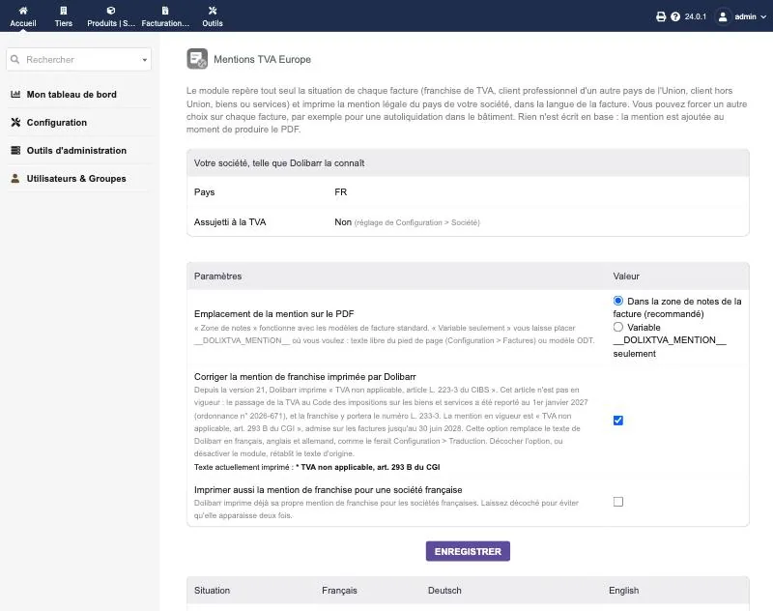Click 'Emplacement de la mention sur le PDF' label
Screen dimensions: 773x611
coord(274,313)
